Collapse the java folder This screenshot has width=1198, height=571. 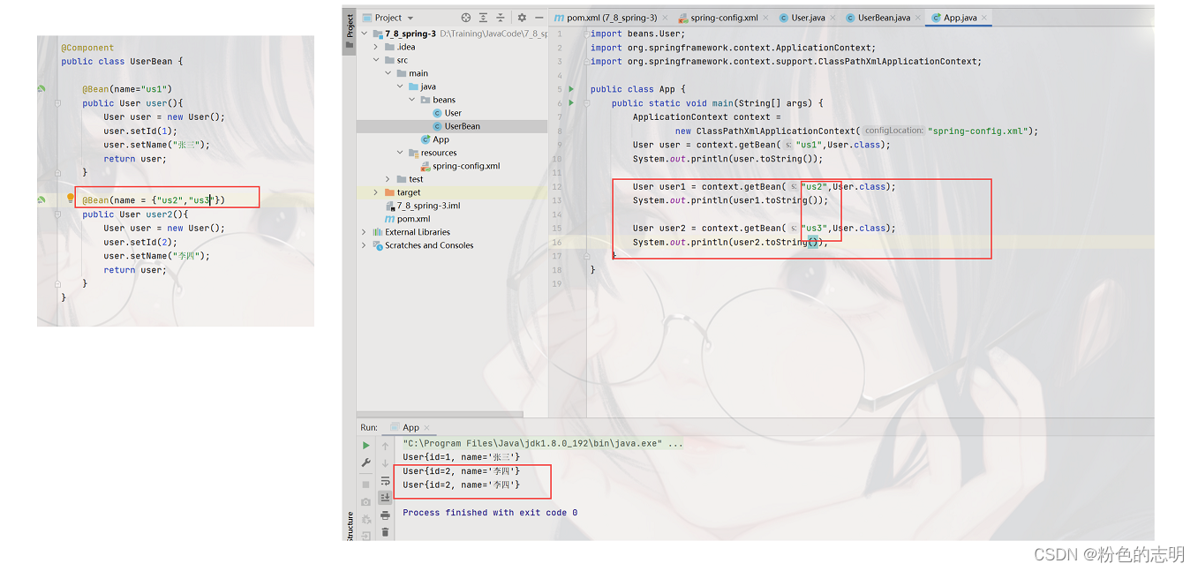(x=400, y=86)
